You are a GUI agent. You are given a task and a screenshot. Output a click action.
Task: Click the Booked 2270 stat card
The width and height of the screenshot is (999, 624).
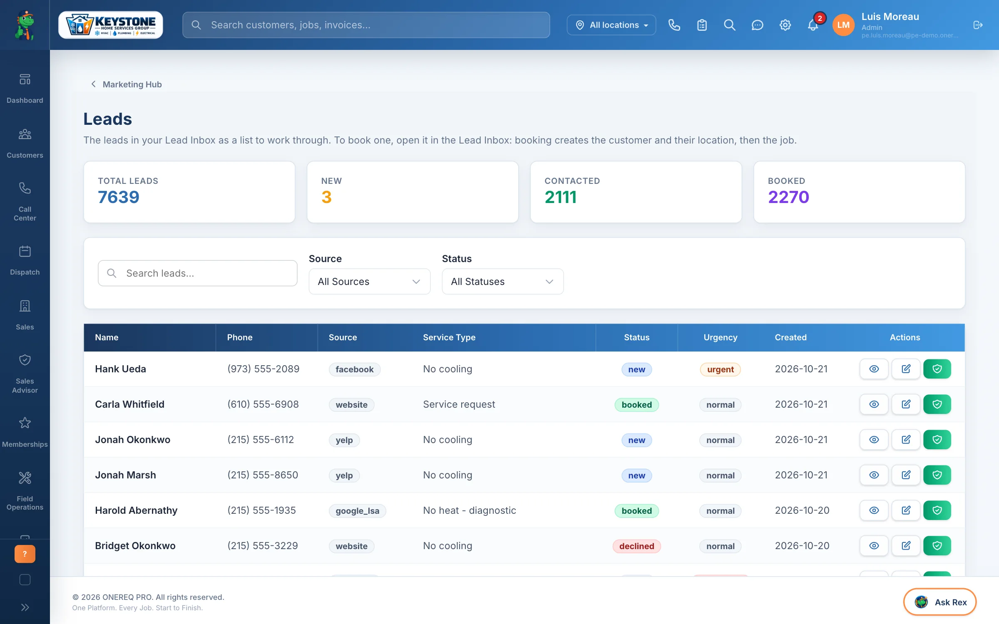pos(859,192)
